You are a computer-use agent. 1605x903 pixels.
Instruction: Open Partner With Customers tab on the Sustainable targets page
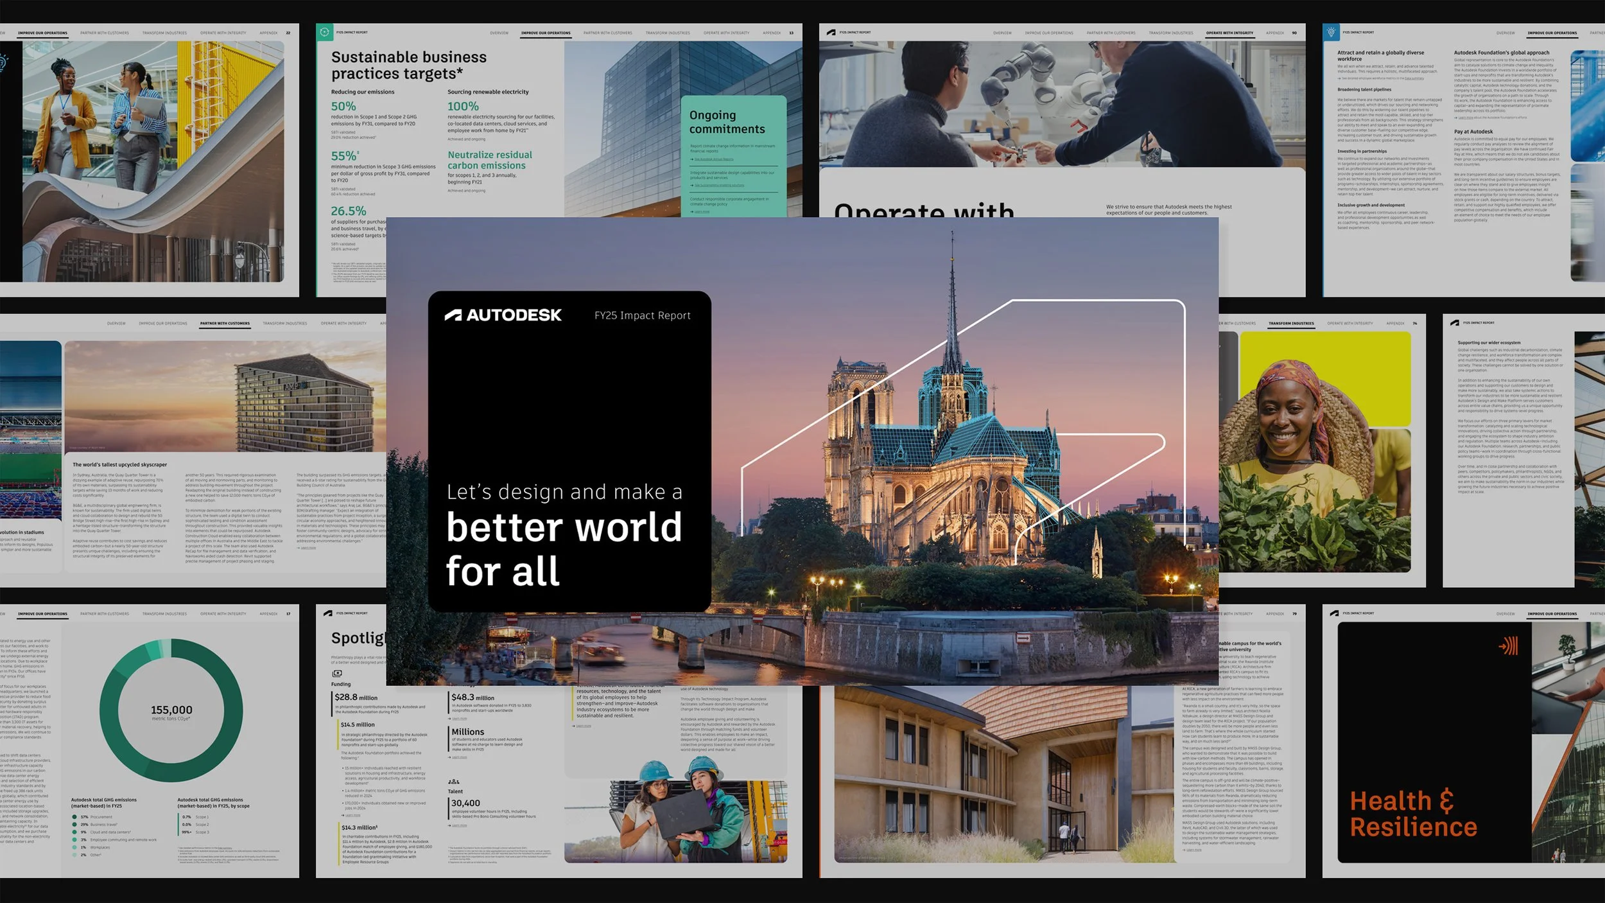607,33
